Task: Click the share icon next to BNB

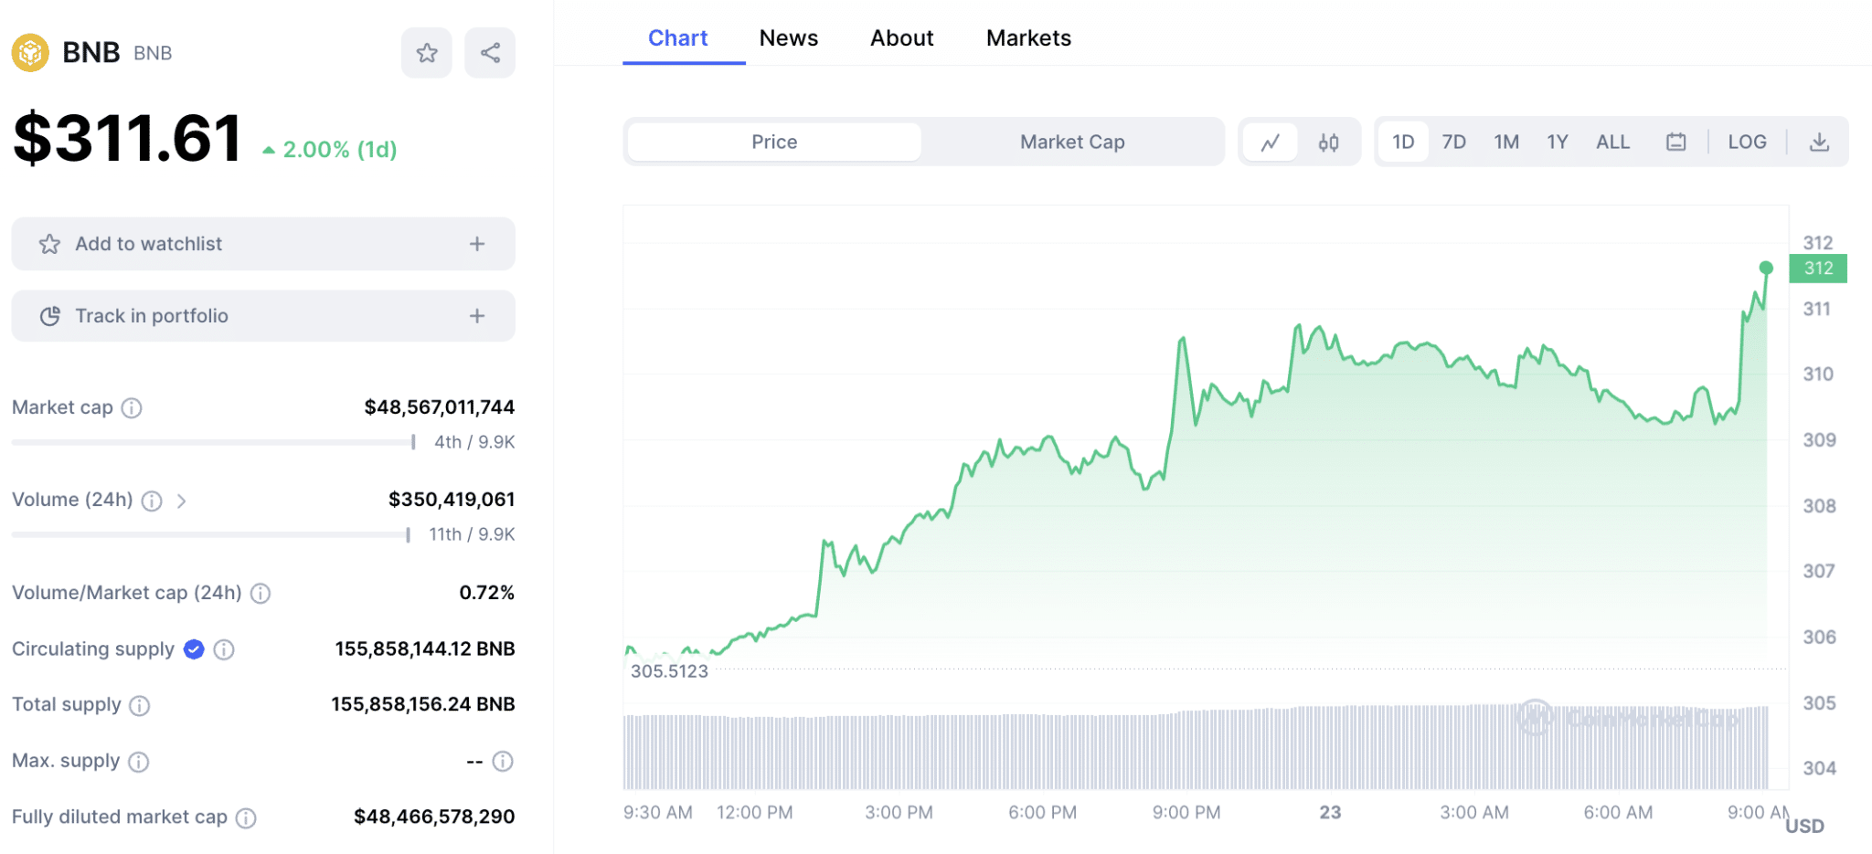Action: coord(489,52)
